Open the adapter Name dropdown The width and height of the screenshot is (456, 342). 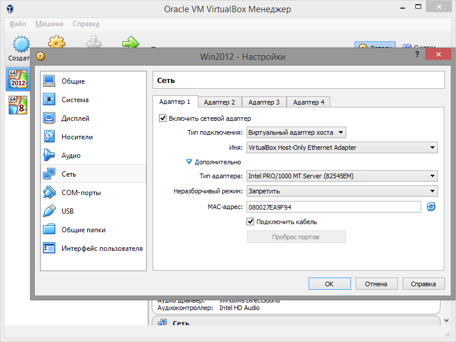click(x=342, y=147)
